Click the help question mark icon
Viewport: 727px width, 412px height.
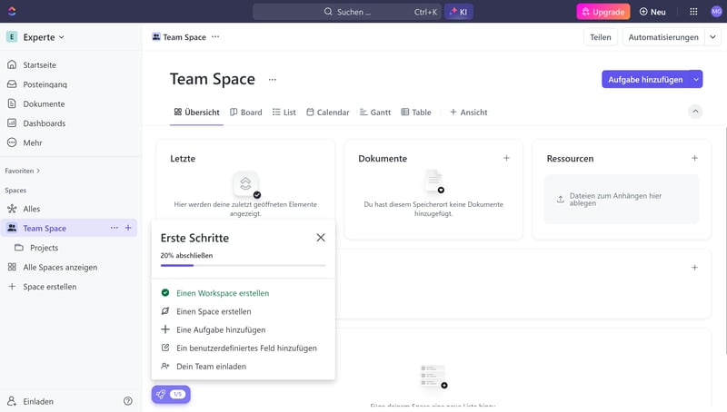(128, 400)
